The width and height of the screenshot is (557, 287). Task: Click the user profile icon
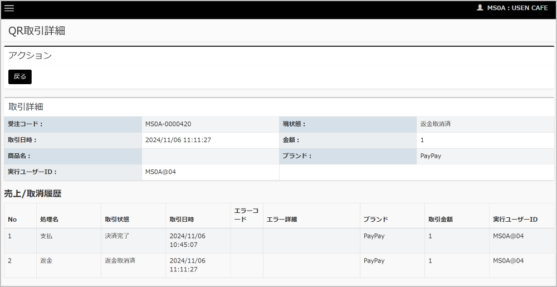(480, 8)
